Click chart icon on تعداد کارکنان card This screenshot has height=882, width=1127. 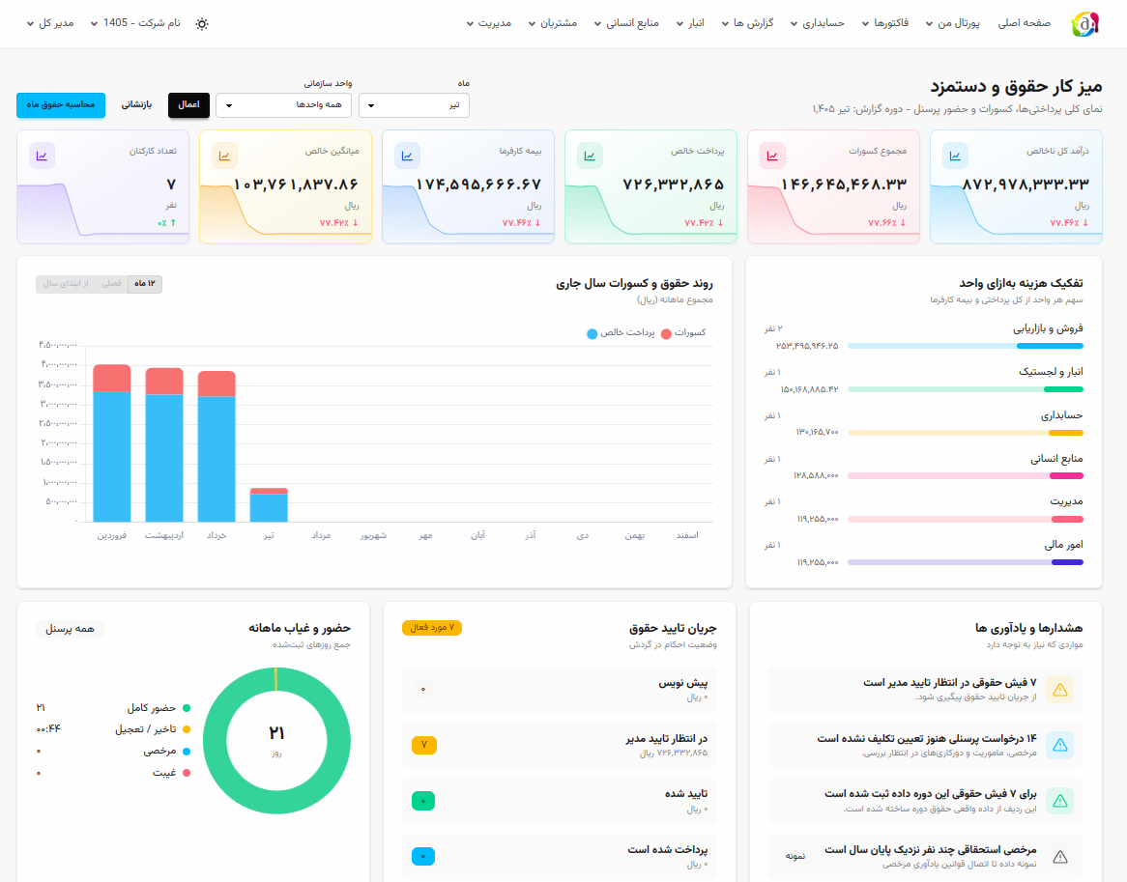point(43,156)
